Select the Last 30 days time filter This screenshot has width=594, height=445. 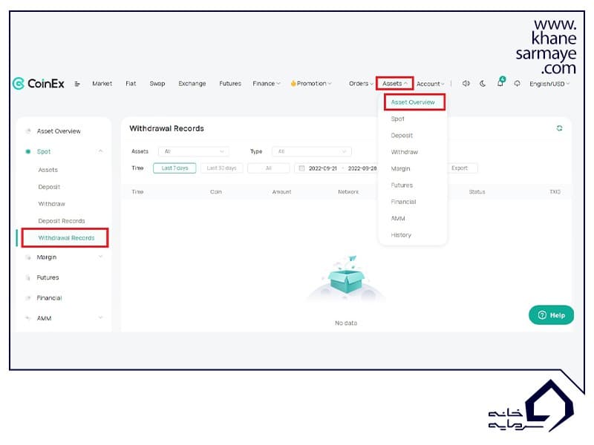coord(221,168)
